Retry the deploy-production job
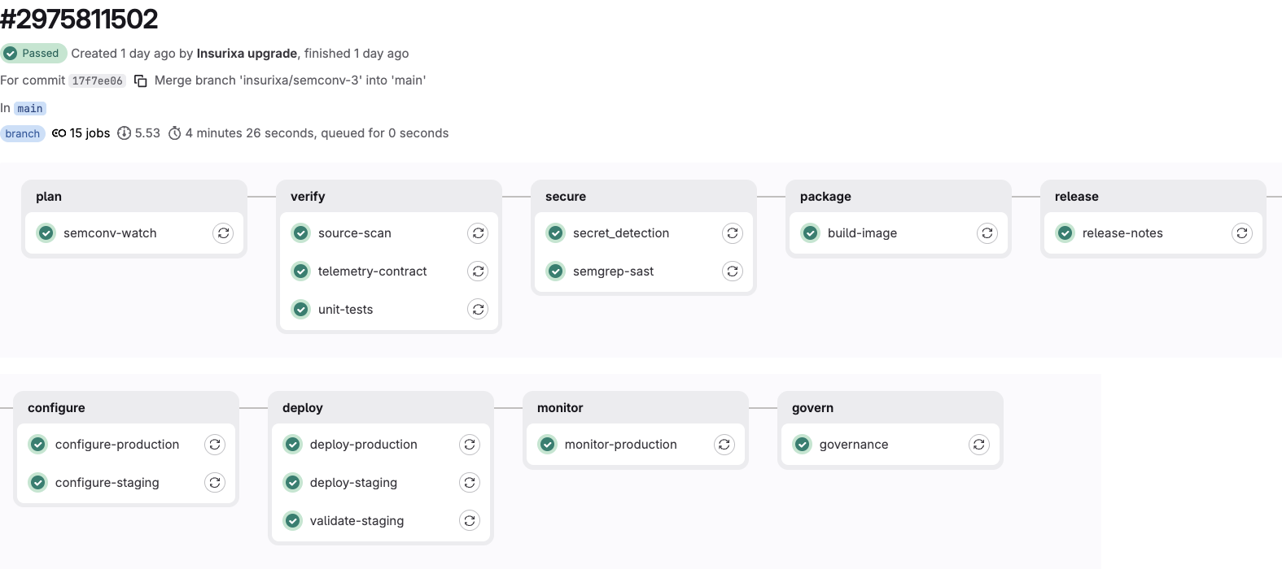Screen dimensions: 1282x569 click(470, 445)
